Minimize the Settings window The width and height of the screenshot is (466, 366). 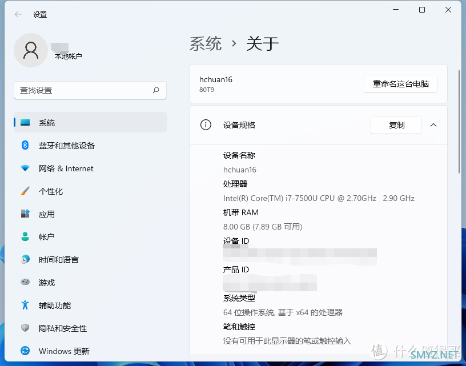tap(396, 10)
